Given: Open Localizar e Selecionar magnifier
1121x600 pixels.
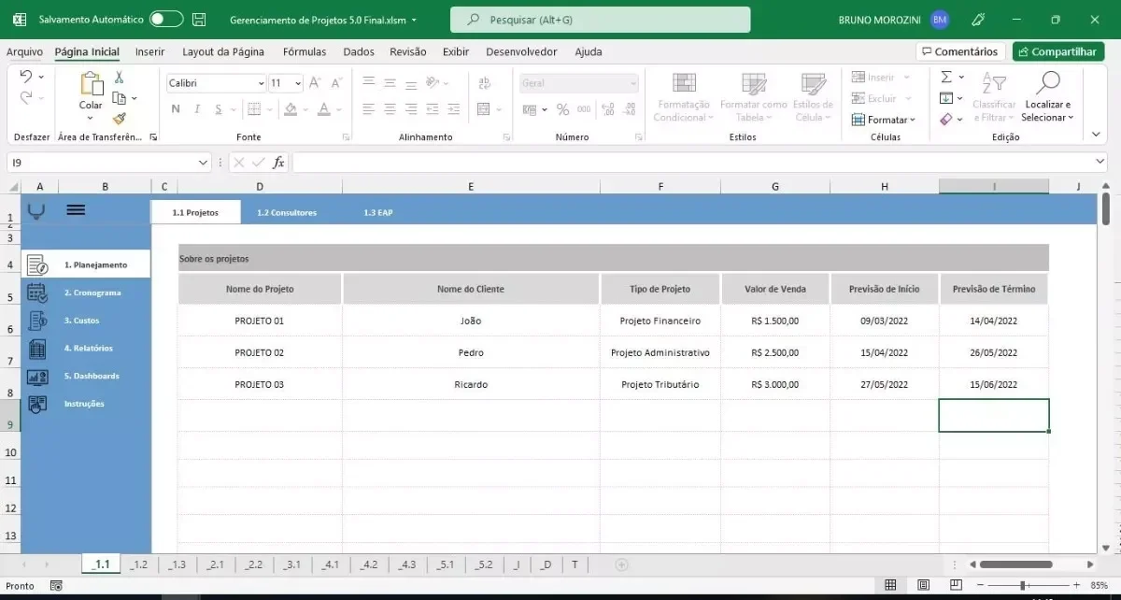Looking at the screenshot, I should click(1048, 83).
